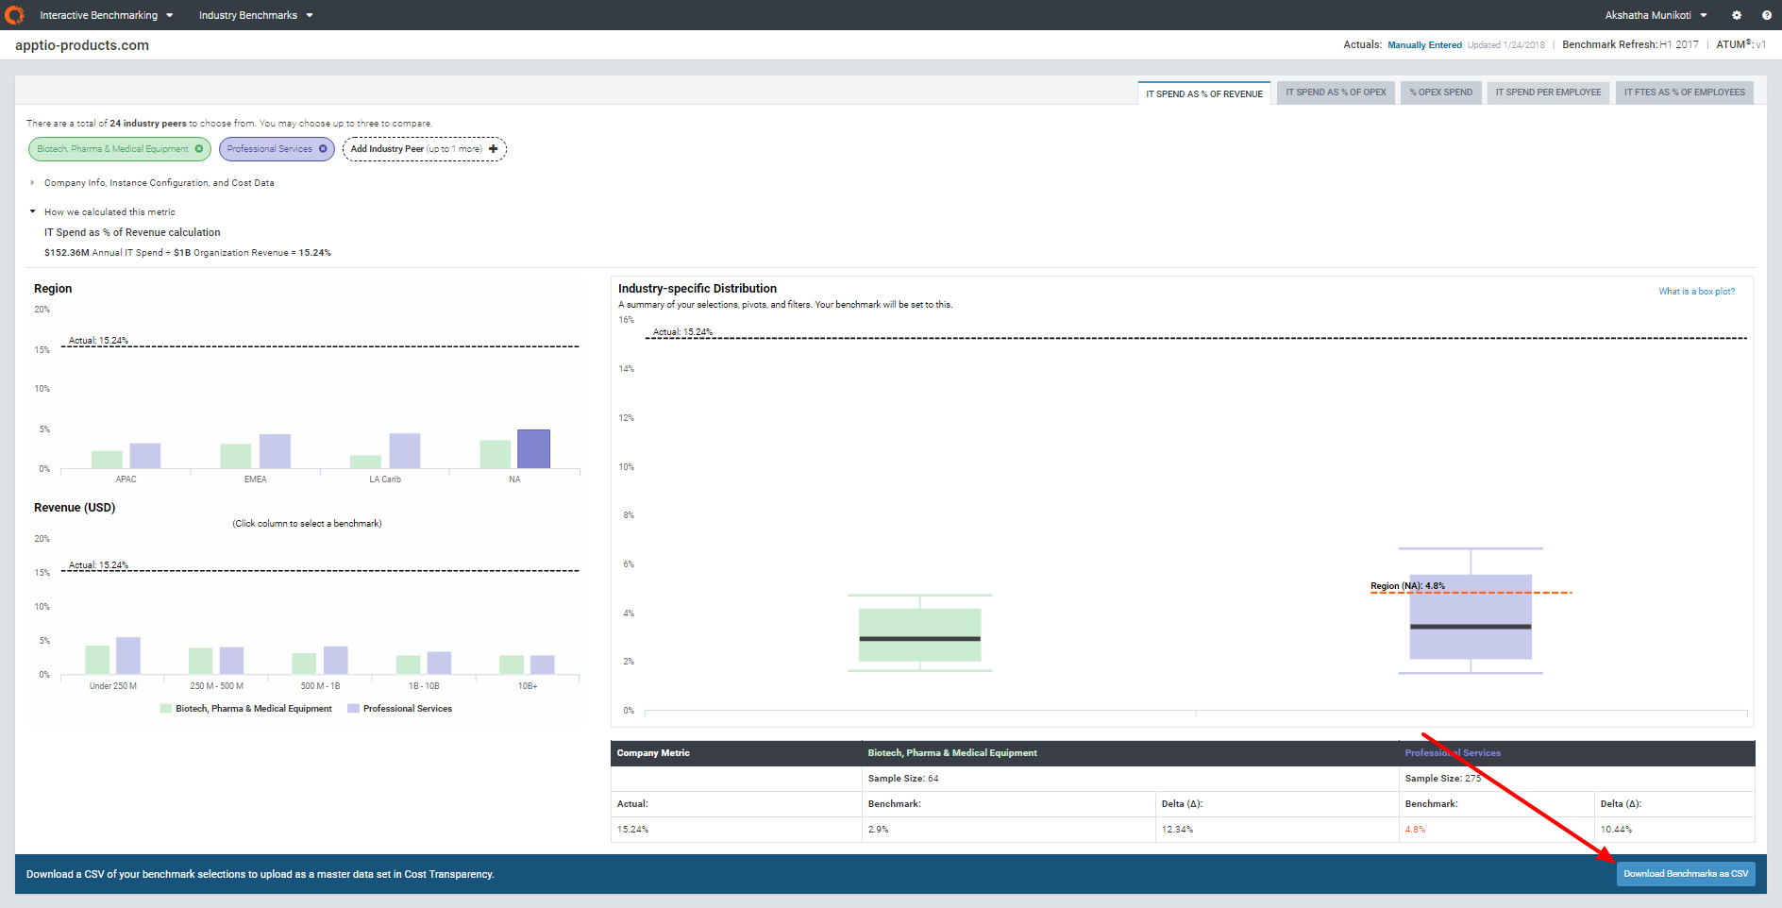Click Manually Entered actuals link
The height and width of the screenshot is (908, 1782).
(x=1424, y=45)
